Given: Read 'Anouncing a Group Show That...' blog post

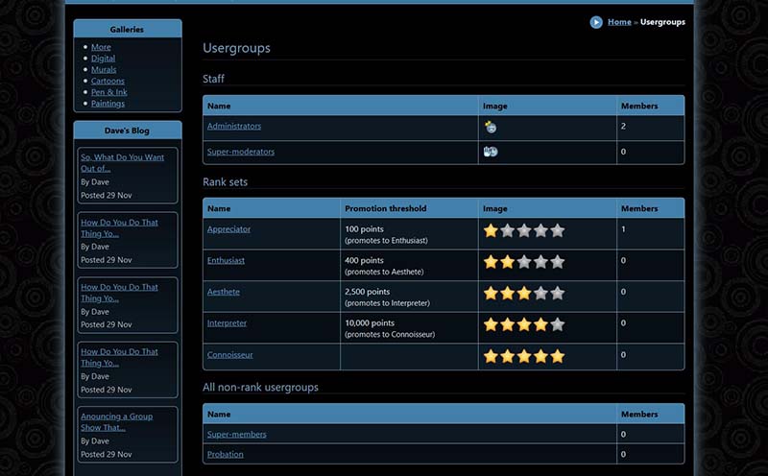Looking at the screenshot, I should [x=116, y=421].
